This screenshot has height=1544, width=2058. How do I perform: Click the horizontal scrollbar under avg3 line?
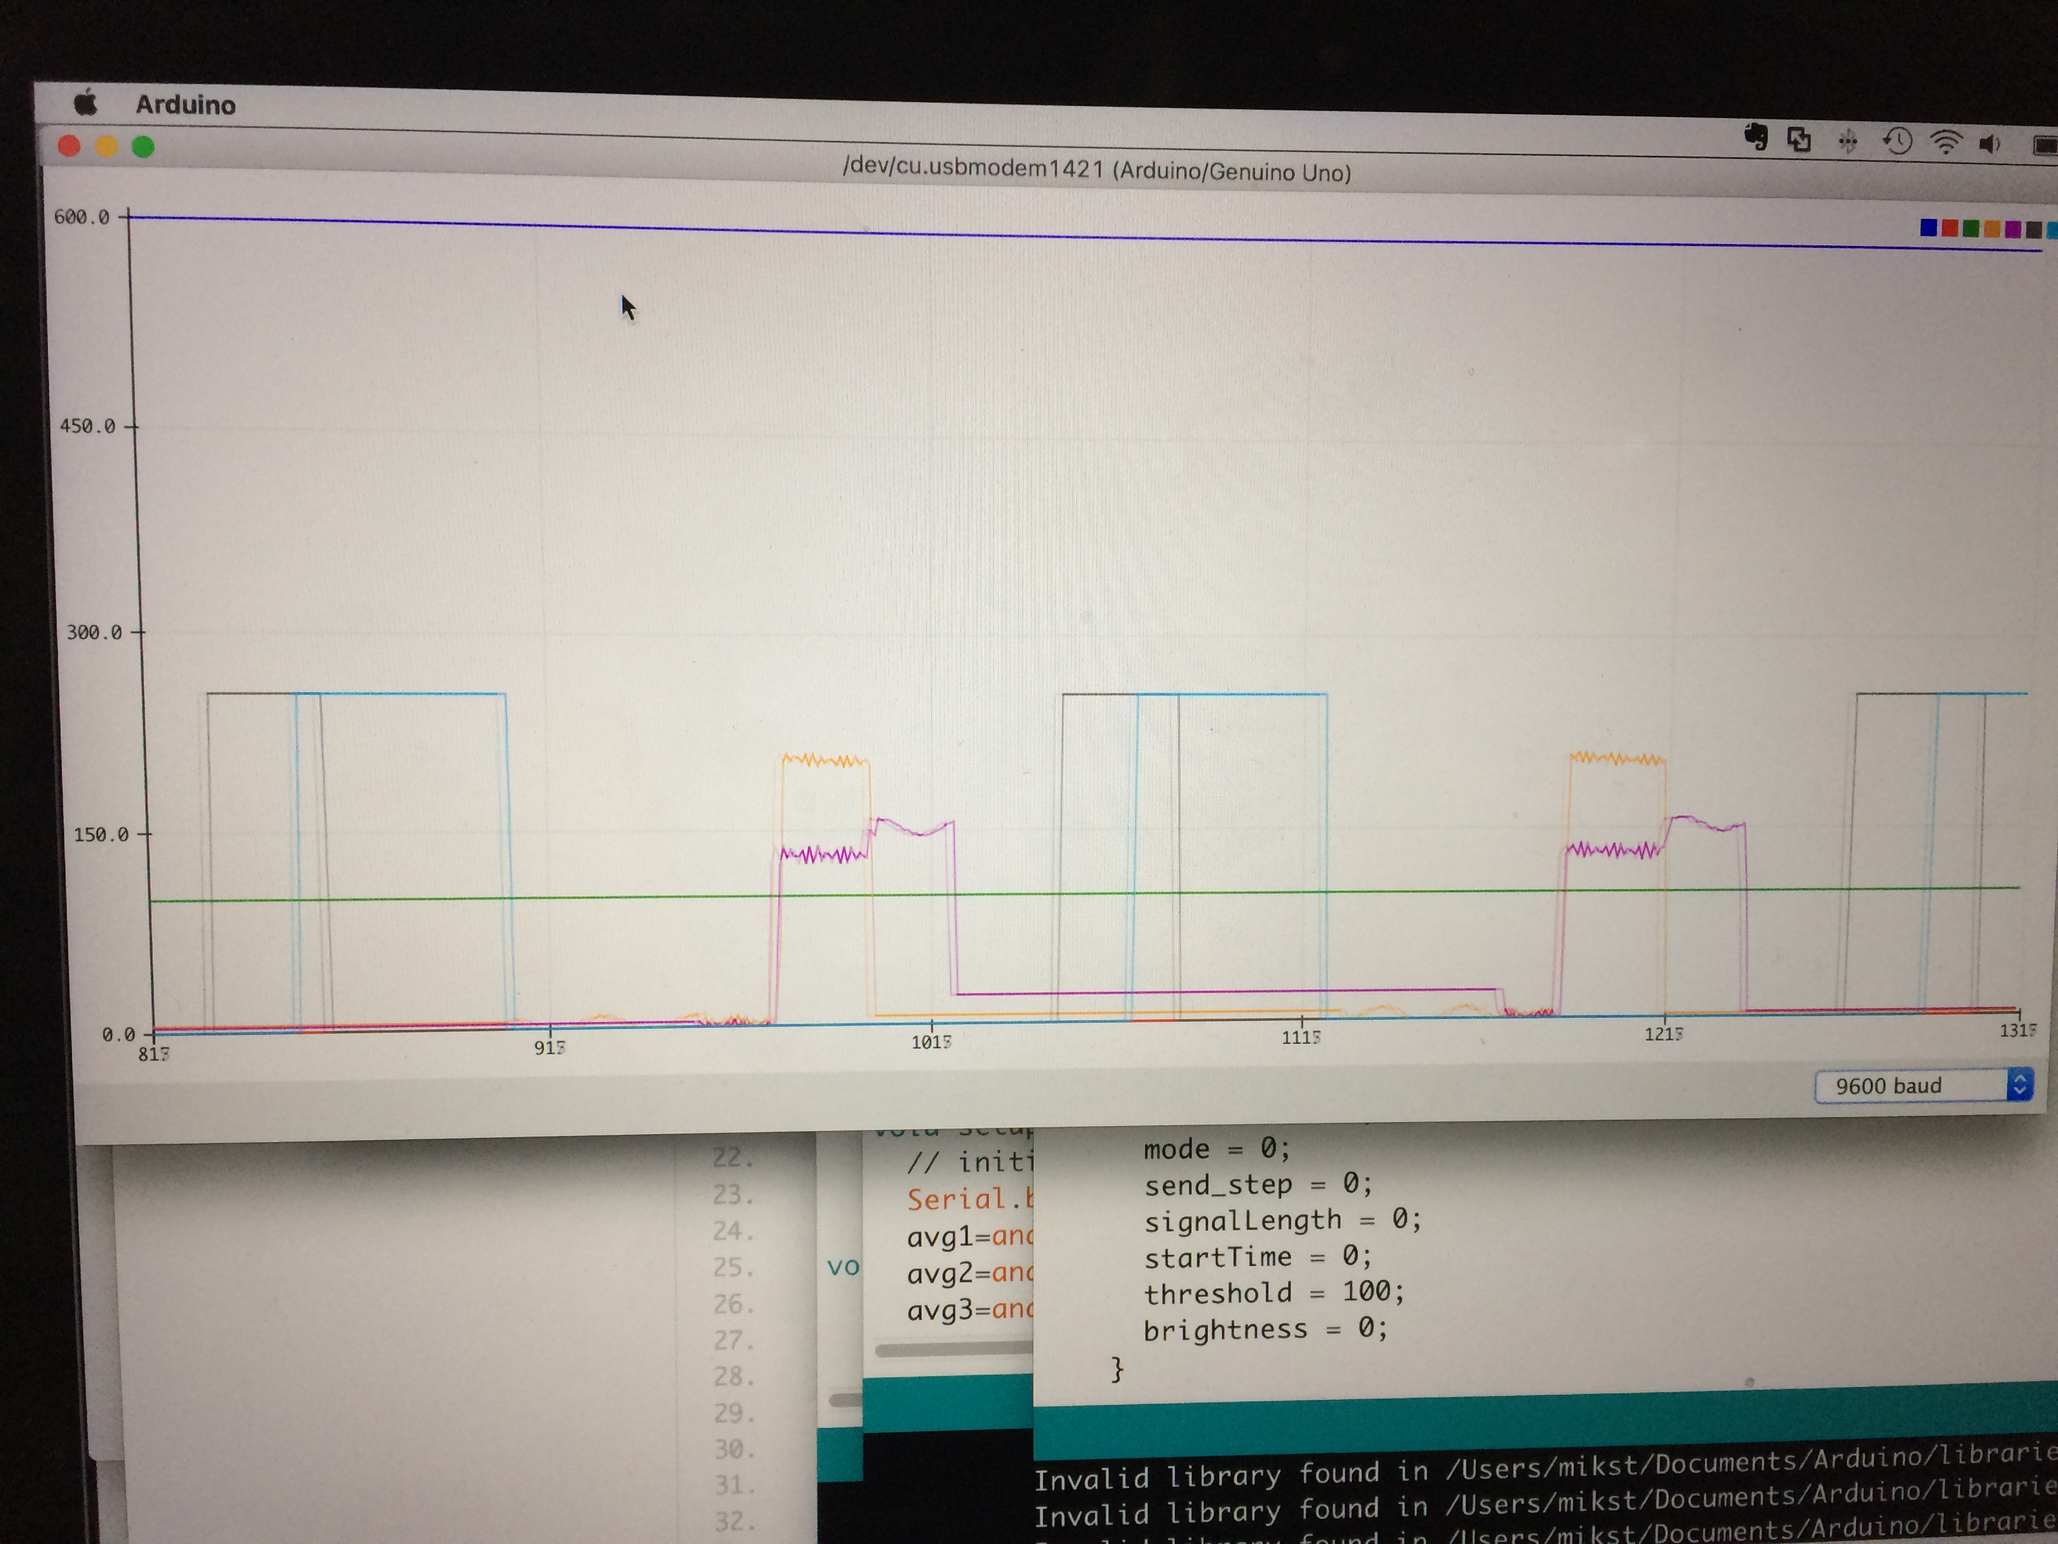[x=953, y=1350]
